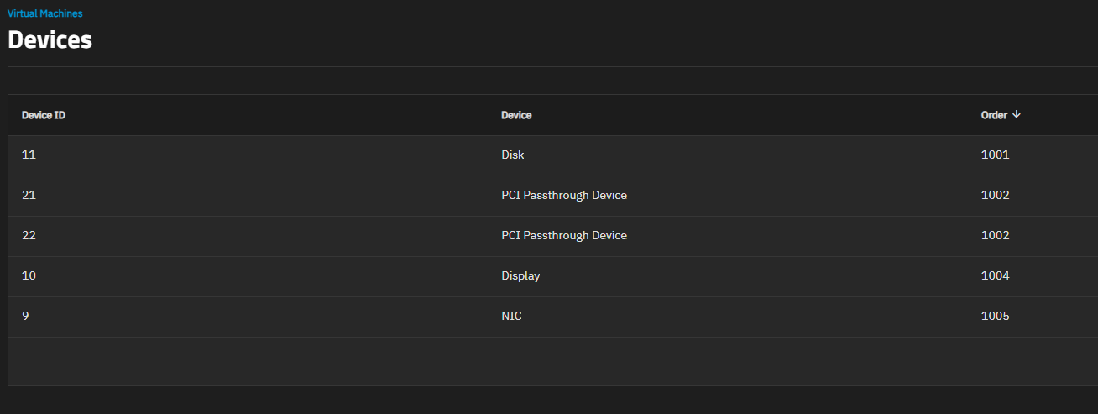Click Device ID 10 cell
Viewport: 1098px width, 414px height.
tap(29, 275)
